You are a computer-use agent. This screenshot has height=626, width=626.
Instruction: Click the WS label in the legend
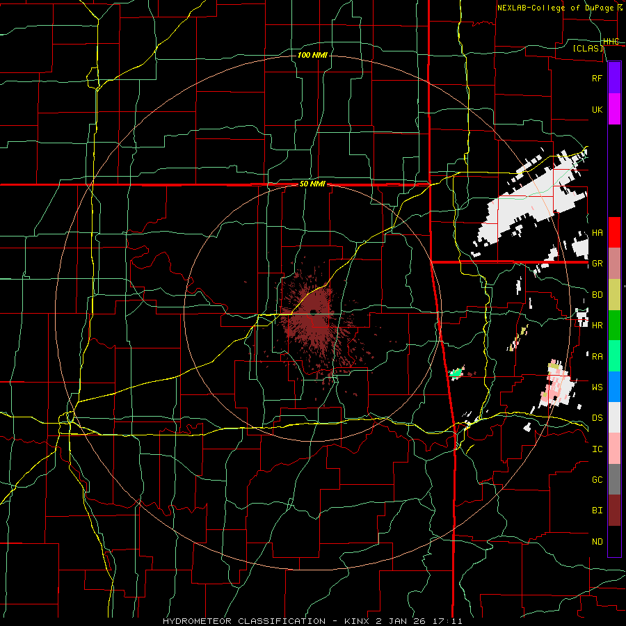pyautogui.click(x=597, y=387)
